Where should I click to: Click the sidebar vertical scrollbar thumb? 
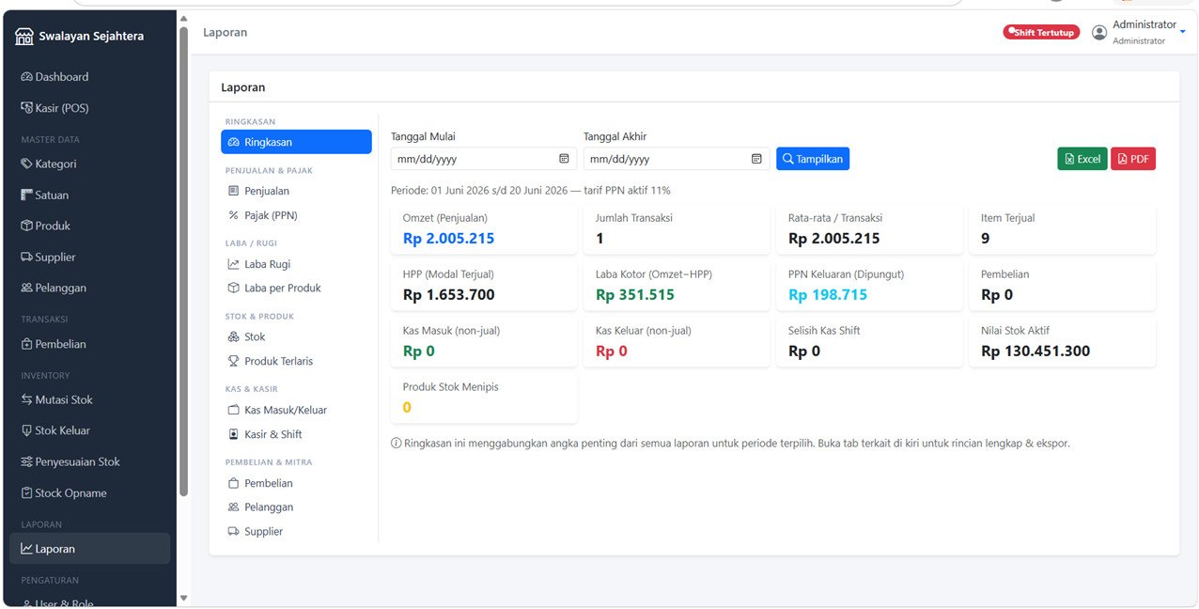pos(183,262)
